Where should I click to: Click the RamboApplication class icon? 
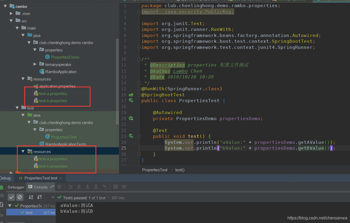[x=42, y=71]
